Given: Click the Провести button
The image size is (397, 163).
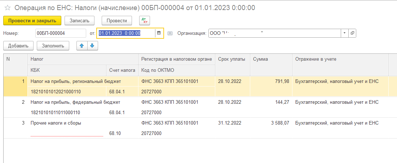Looking at the screenshot, I should click(x=117, y=20).
